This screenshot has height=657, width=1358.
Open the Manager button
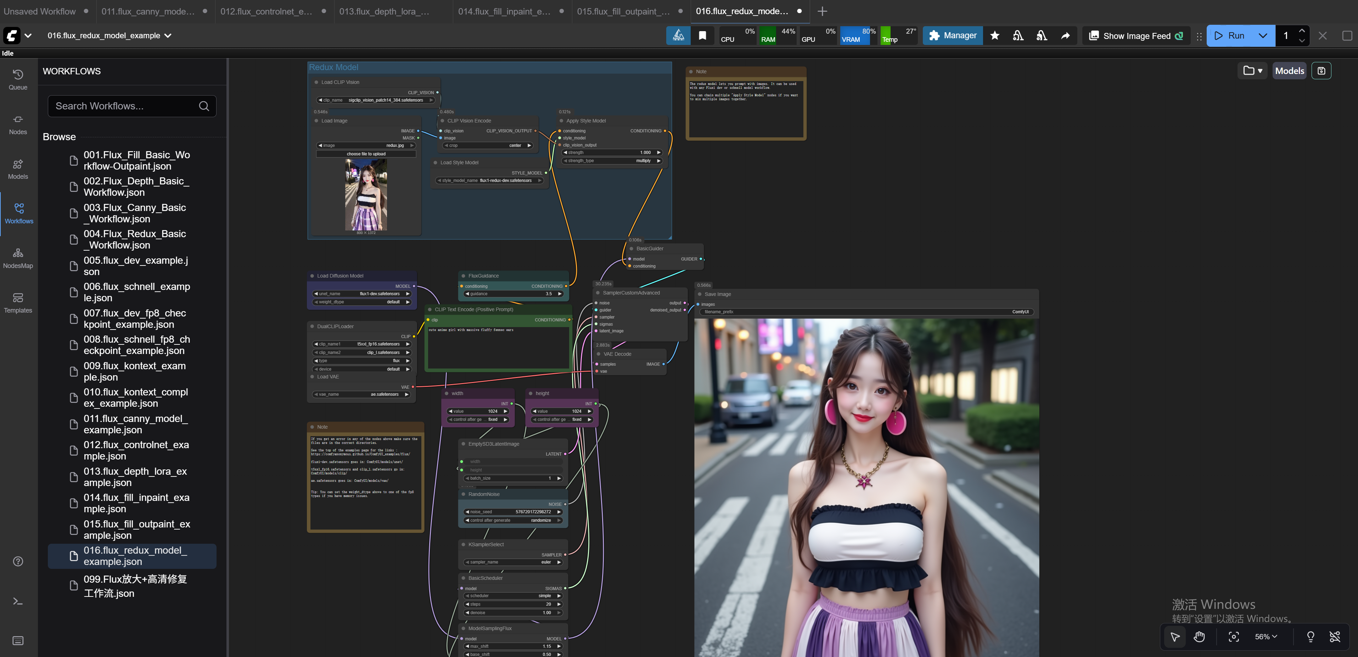point(953,36)
